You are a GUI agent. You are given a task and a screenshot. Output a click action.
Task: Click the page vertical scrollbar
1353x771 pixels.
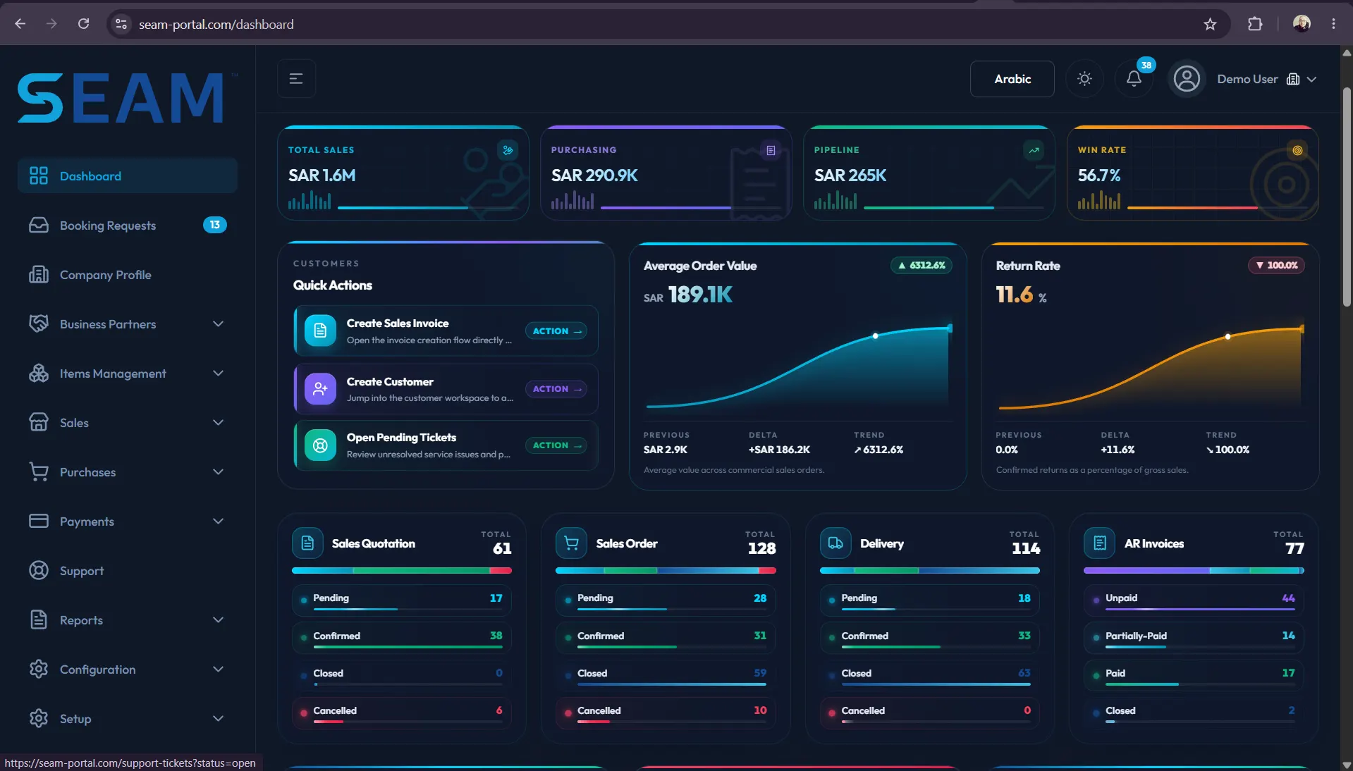(x=1347, y=197)
